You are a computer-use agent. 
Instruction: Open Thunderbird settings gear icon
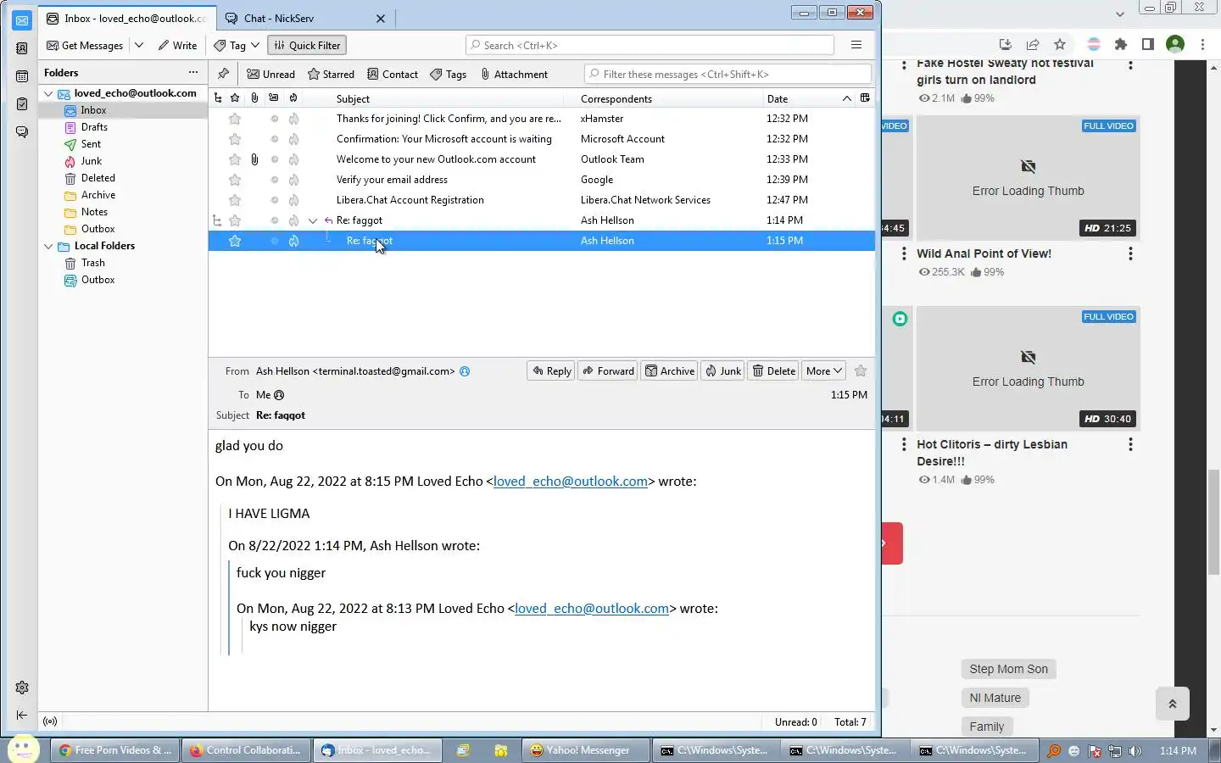[22, 688]
